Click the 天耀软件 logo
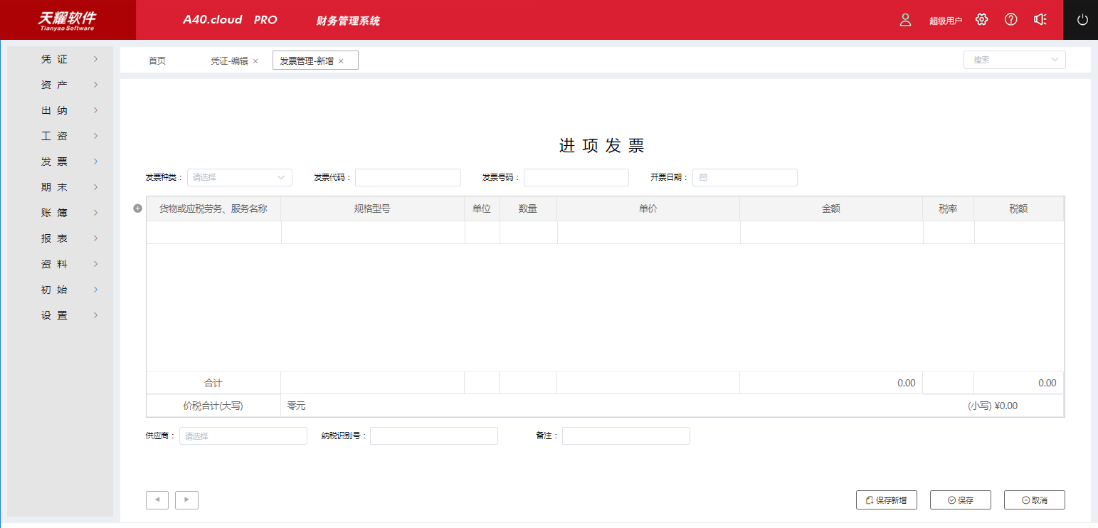 tap(67, 21)
